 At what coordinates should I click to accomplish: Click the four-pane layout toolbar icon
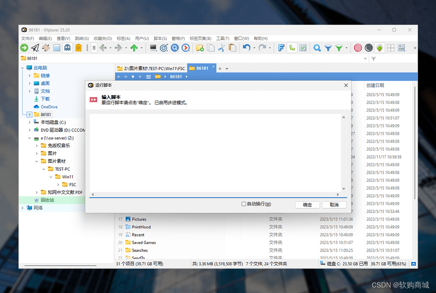pyautogui.click(x=391, y=48)
